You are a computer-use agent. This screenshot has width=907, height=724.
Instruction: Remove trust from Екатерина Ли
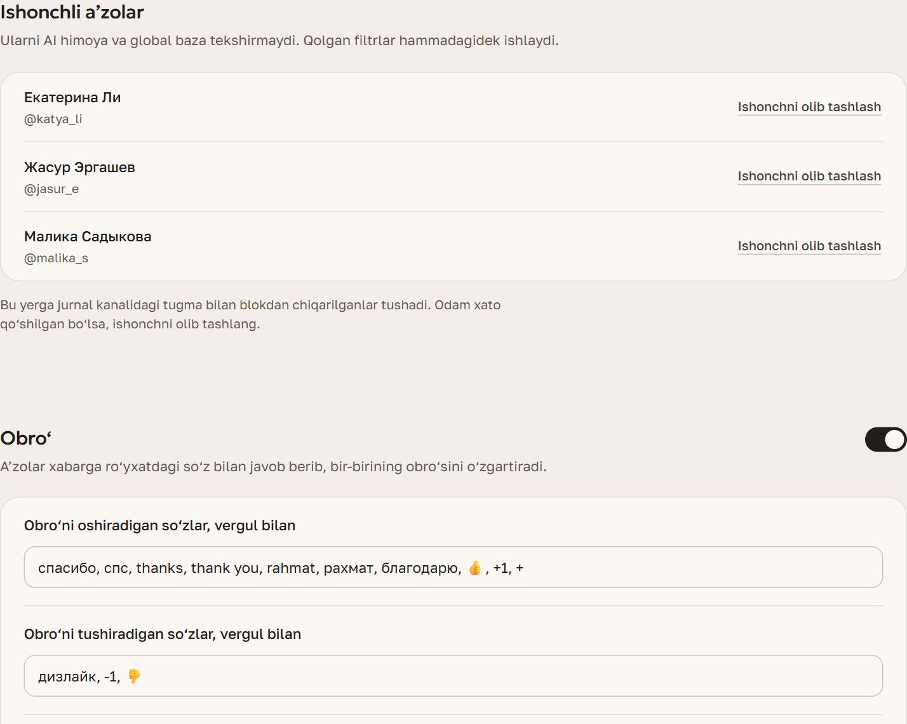[x=809, y=107]
